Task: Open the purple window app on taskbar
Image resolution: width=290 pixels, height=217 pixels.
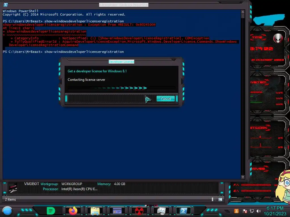Action: (117, 211)
